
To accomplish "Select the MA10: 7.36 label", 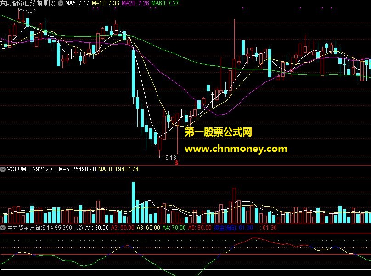I will 106,3.
